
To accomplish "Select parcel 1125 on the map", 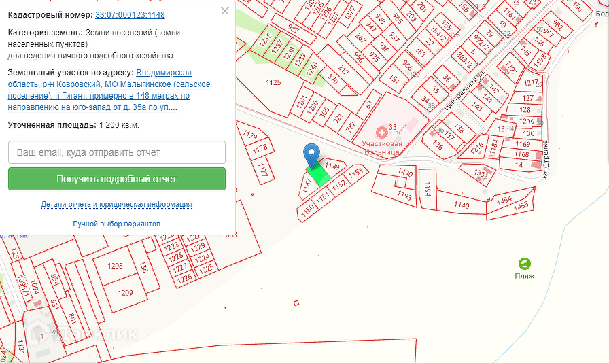I will pyautogui.click(x=273, y=82).
